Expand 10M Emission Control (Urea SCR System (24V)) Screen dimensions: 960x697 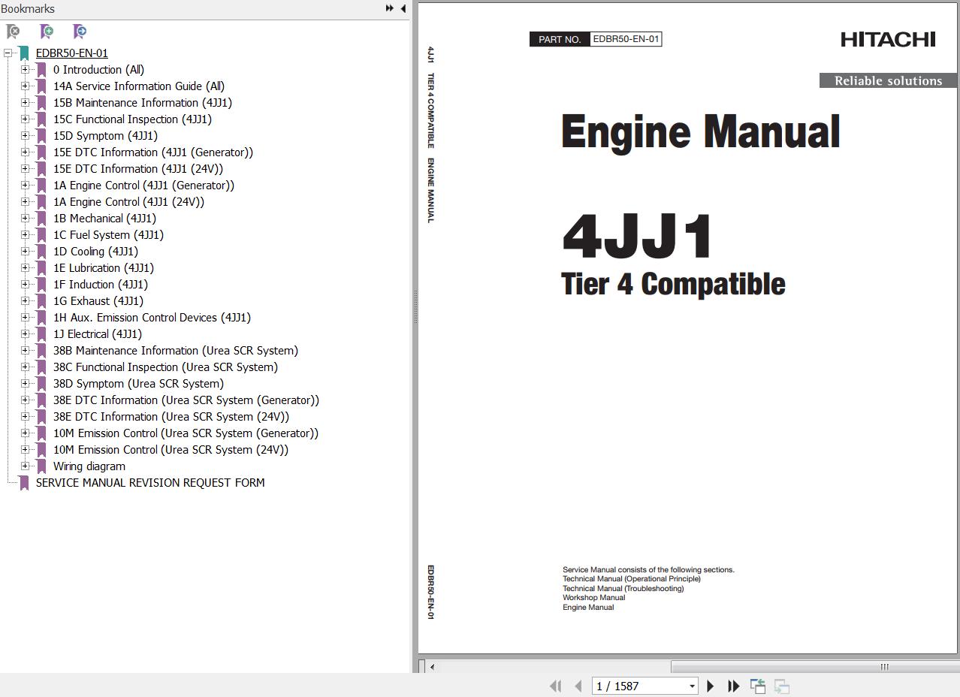(x=25, y=450)
